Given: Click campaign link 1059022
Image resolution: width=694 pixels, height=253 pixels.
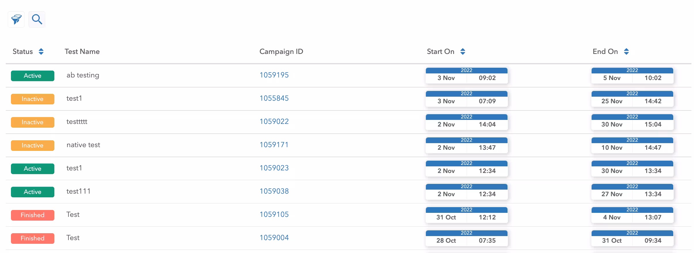Looking at the screenshot, I should tap(274, 122).
